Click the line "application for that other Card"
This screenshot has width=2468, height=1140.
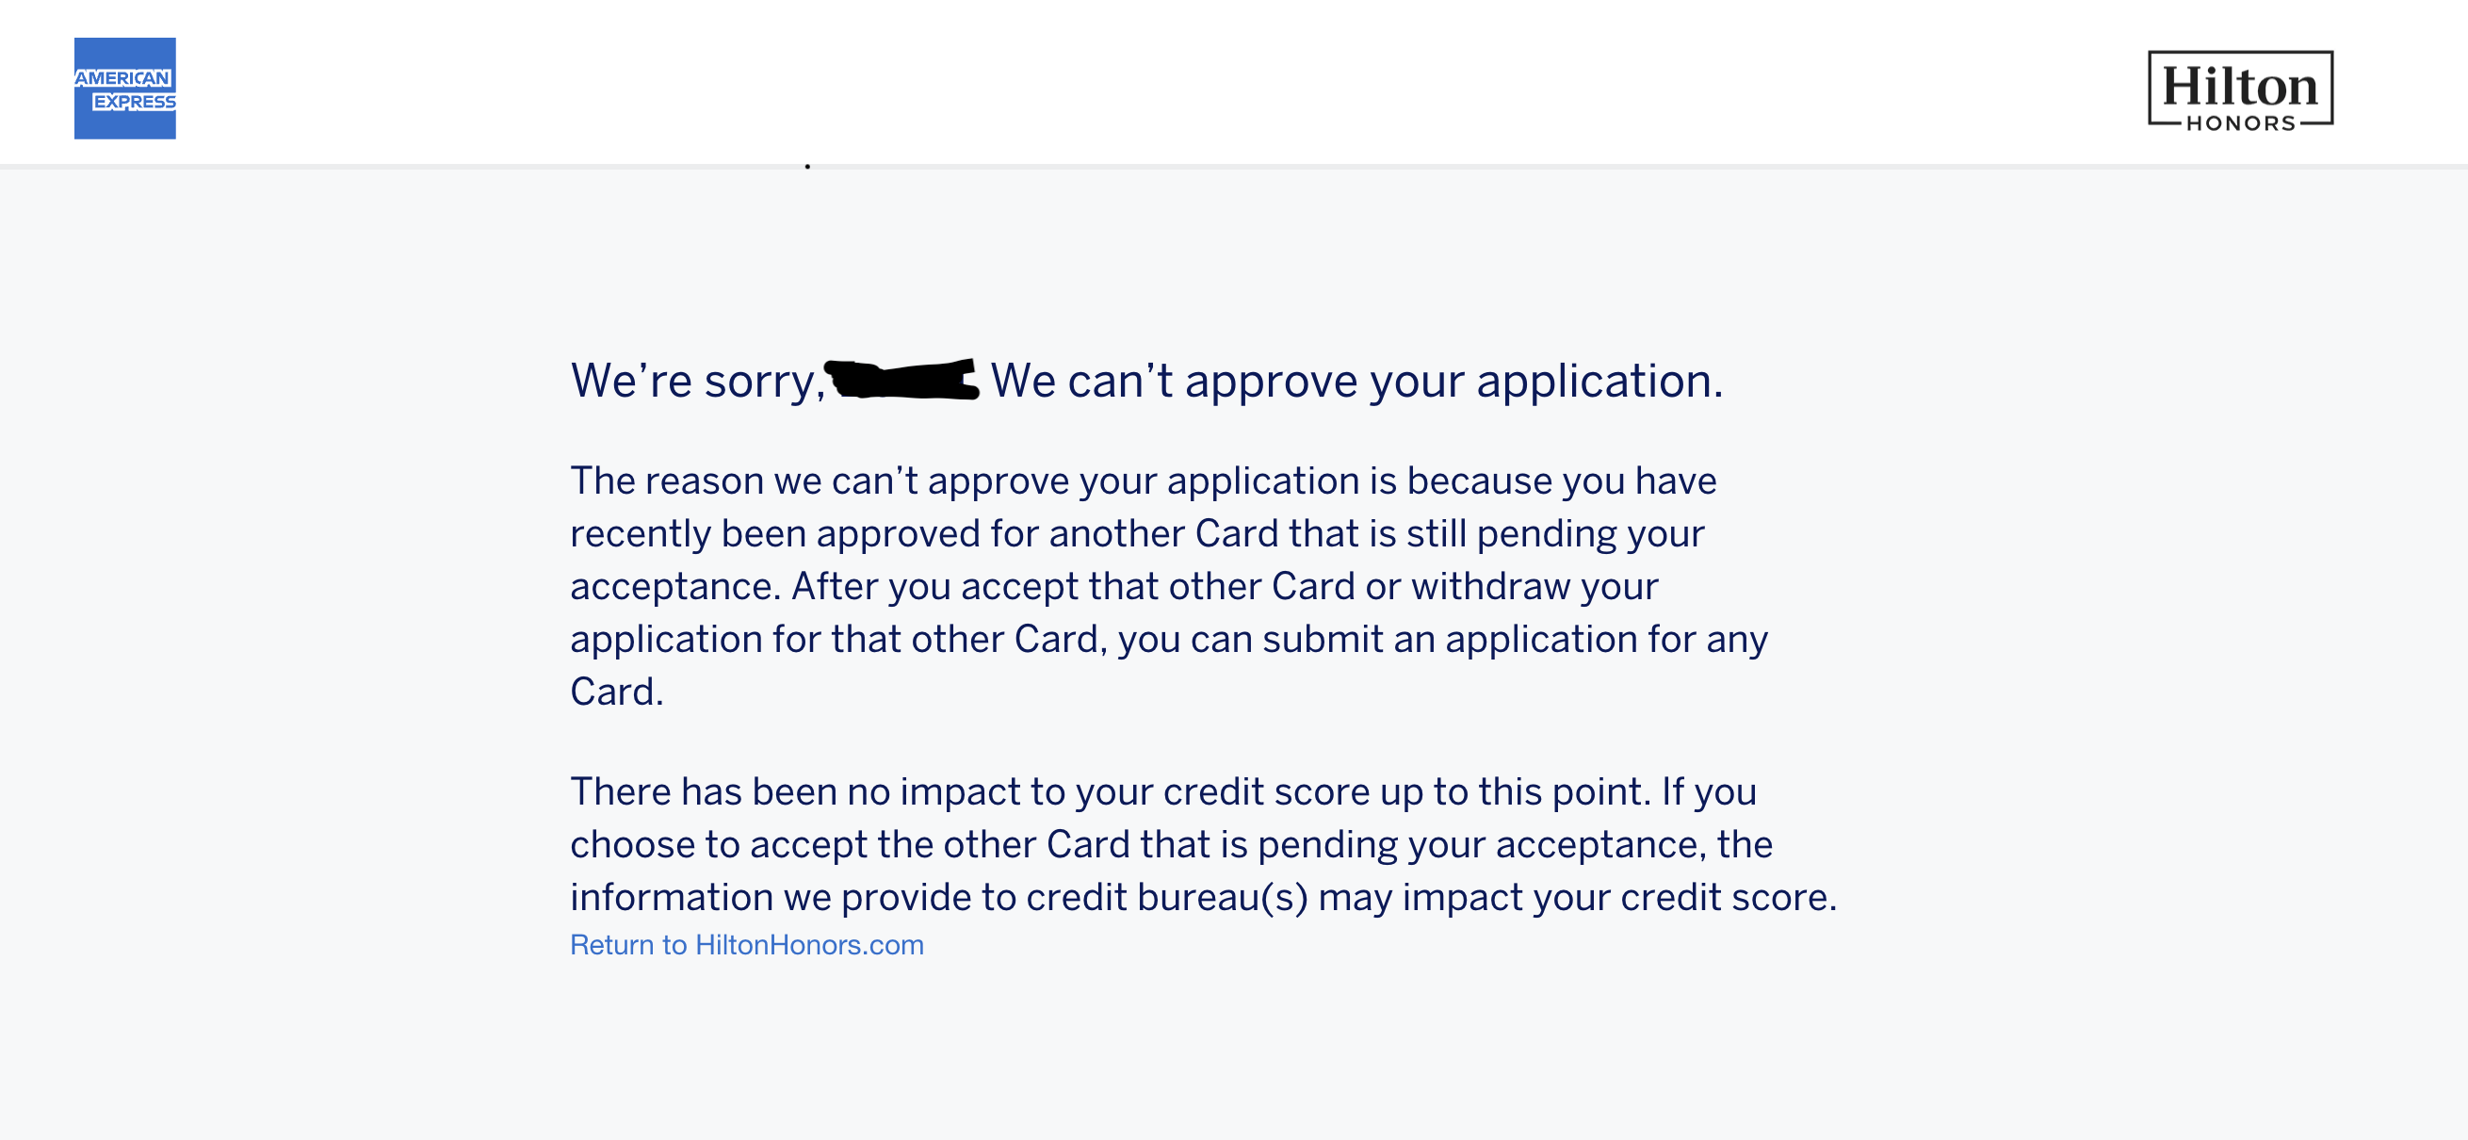[x=1169, y=639]
